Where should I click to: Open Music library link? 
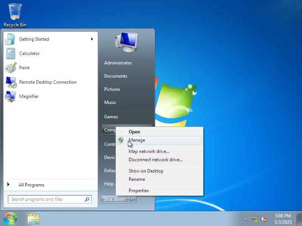tap(110, 102)
